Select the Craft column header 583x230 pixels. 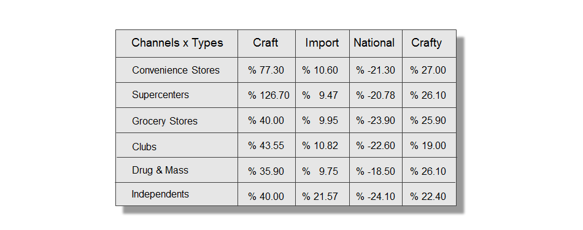click(x=266, y=43)
